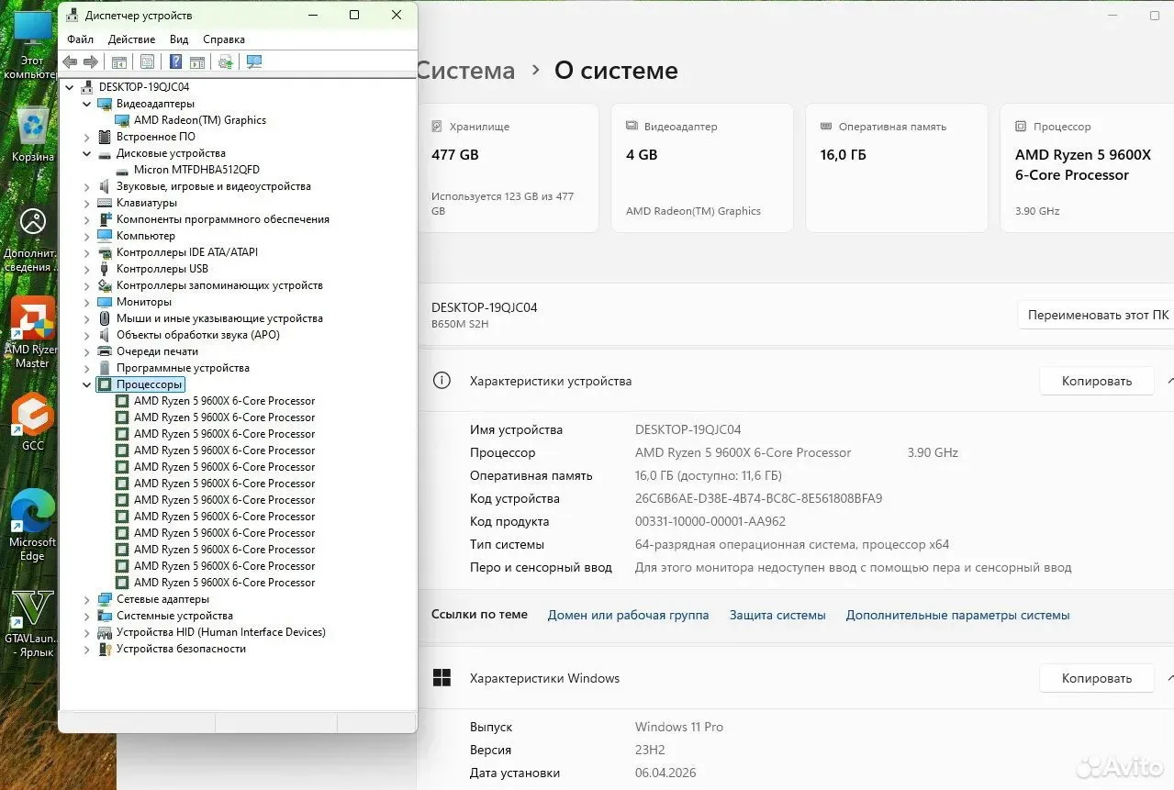Copy device specs with Копировать button
This screenshot has height=790, width=1174.
(x=1097, y=381)
